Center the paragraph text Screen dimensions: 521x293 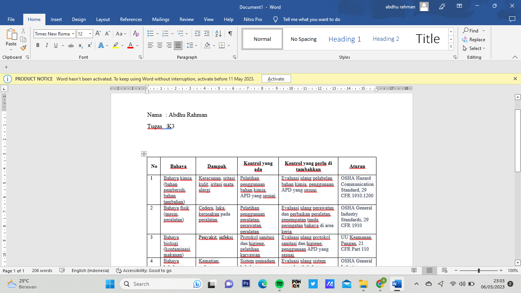pyautogui.click(x=159, y=45)
